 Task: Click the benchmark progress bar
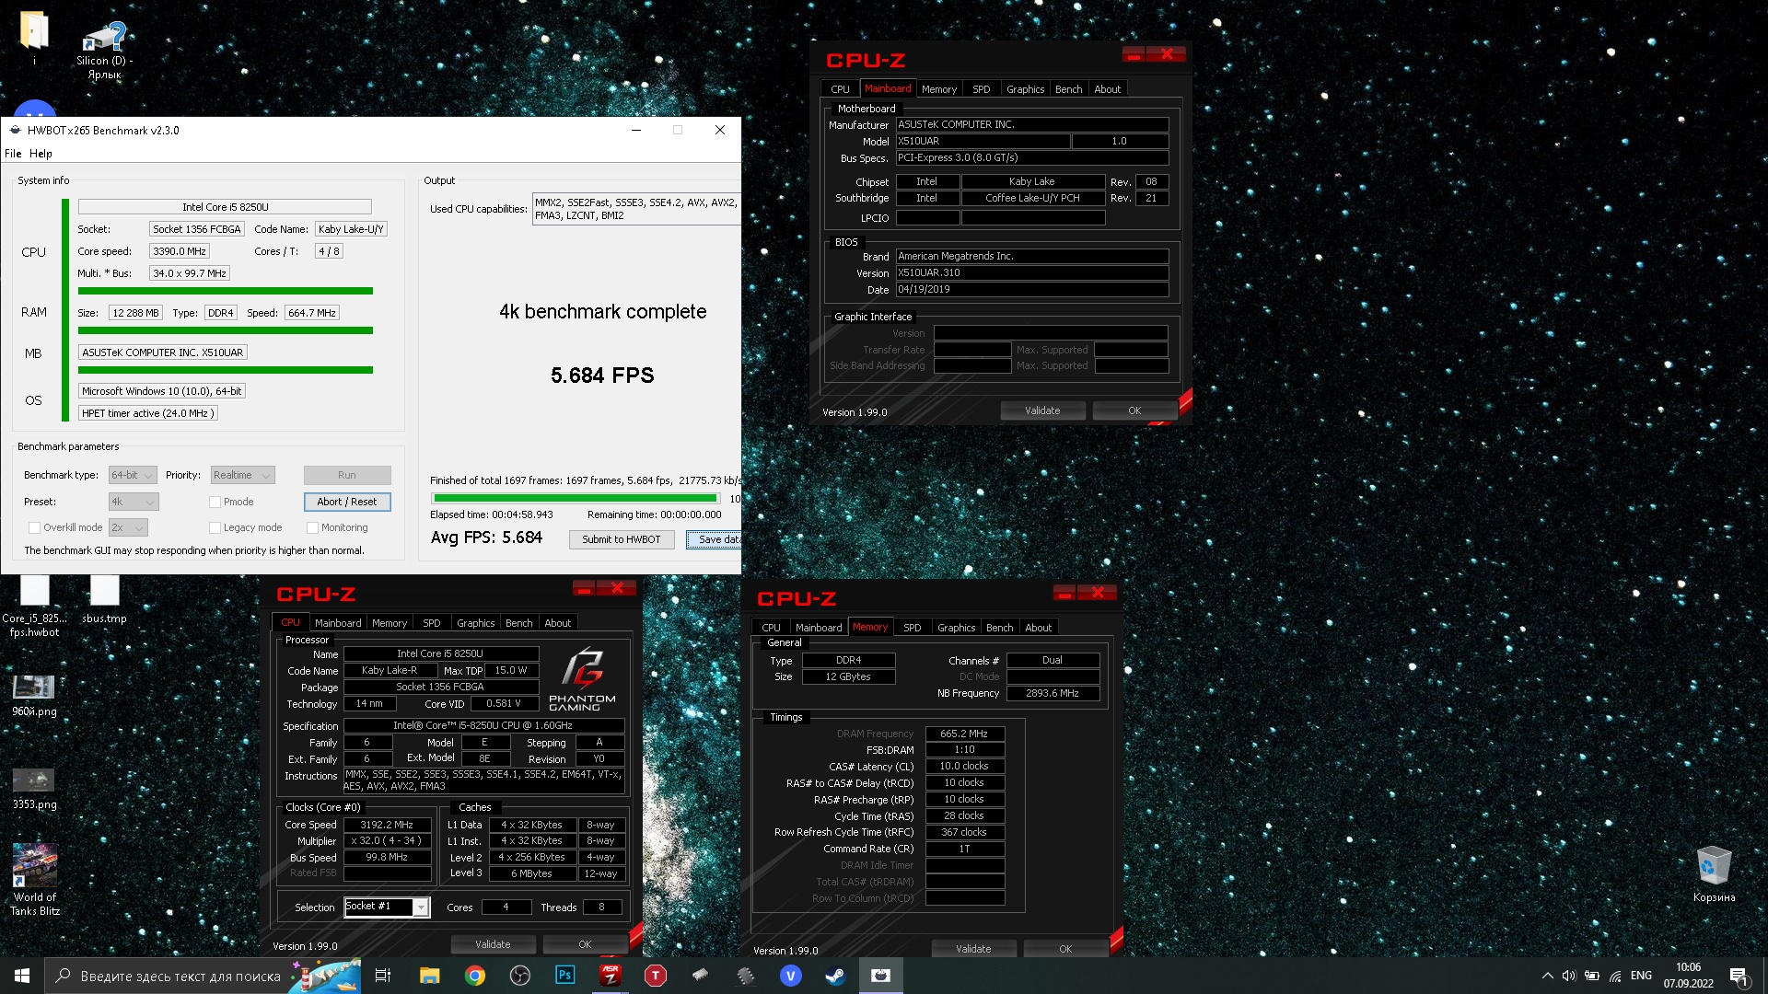pyautogui.click(x=576, y=498)
